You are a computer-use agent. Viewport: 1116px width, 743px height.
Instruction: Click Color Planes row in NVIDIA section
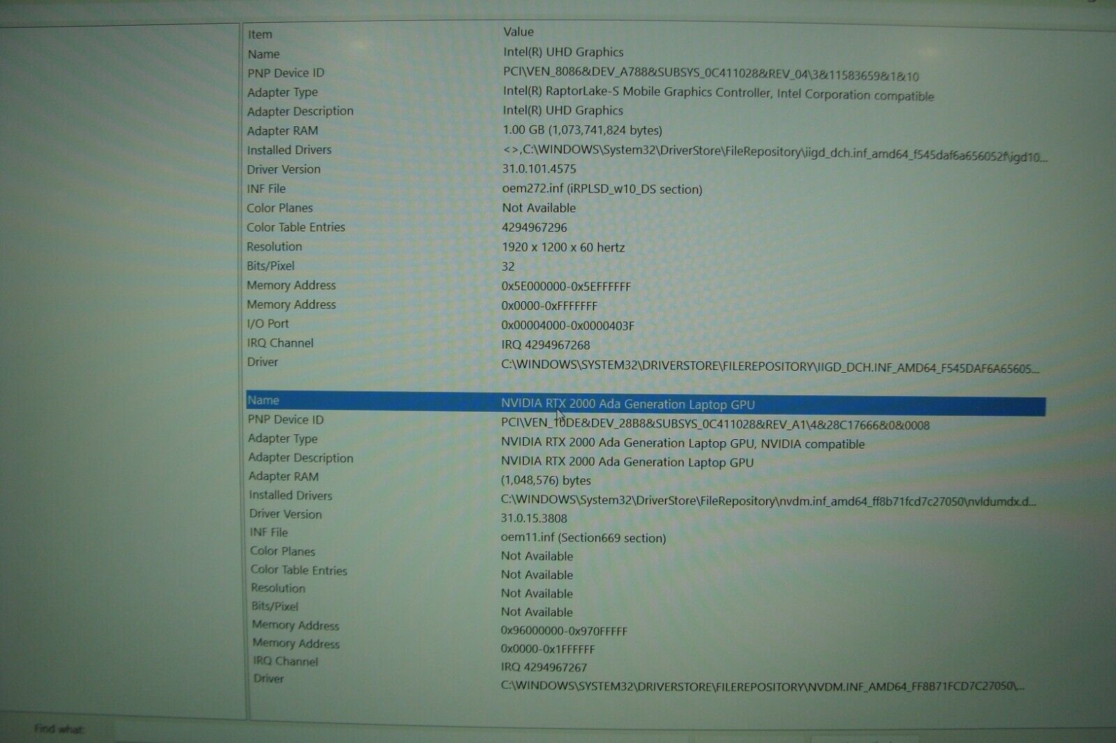click(x=645, y=553)
